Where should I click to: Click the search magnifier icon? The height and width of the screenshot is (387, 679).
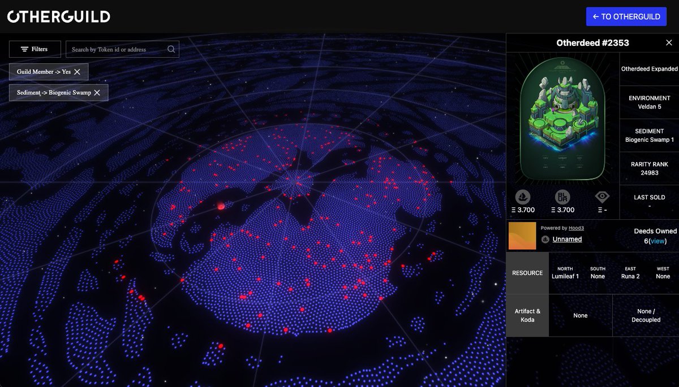click(171, 49)
